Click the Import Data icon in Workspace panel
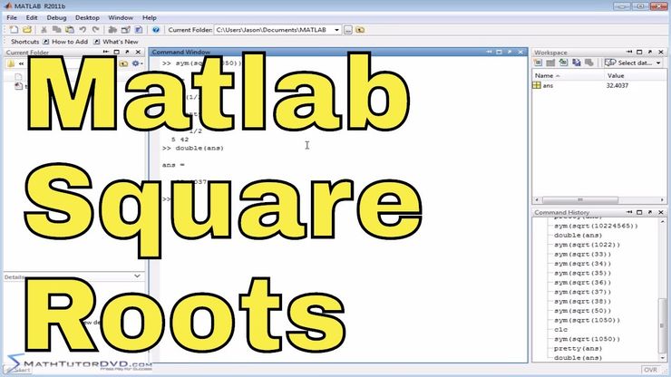 pyautogui.click(x=563, y=63)
